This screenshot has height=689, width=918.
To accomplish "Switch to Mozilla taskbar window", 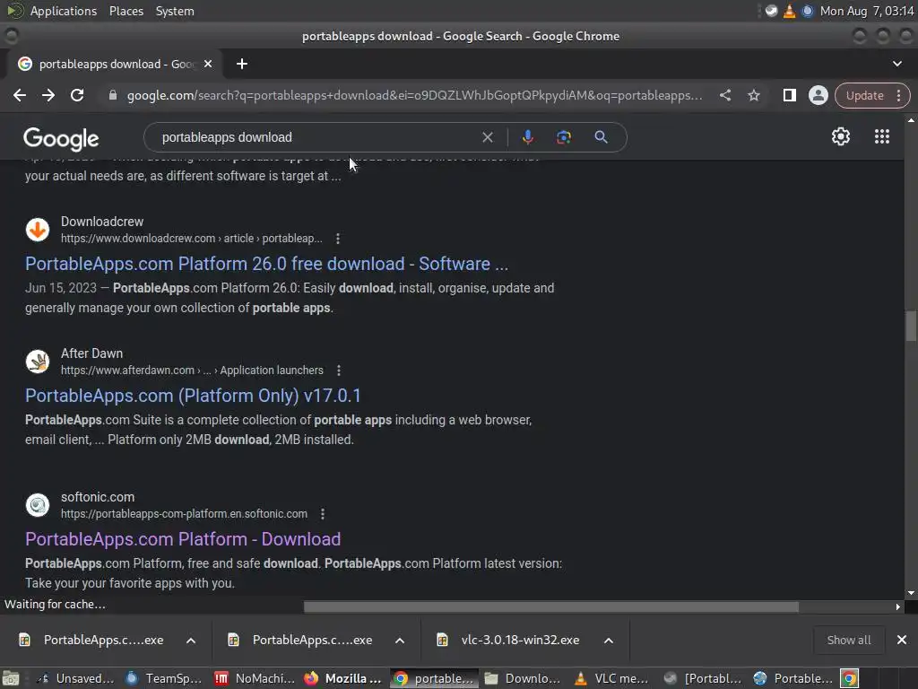I will (343, 678).
